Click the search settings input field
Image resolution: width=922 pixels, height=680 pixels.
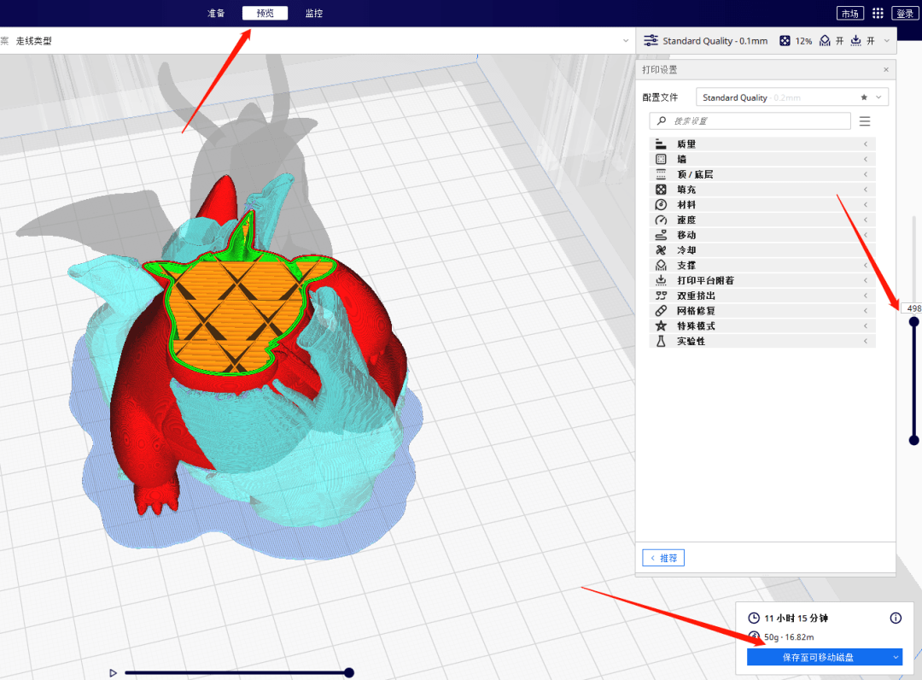[x=750, y=120]
